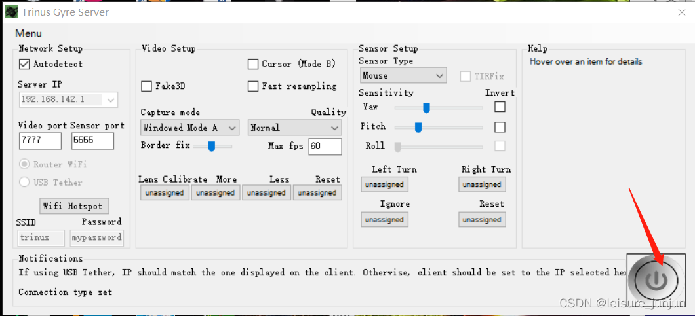
Task: Open the Capture mode dropdown
Action: [x=190, y=128]
